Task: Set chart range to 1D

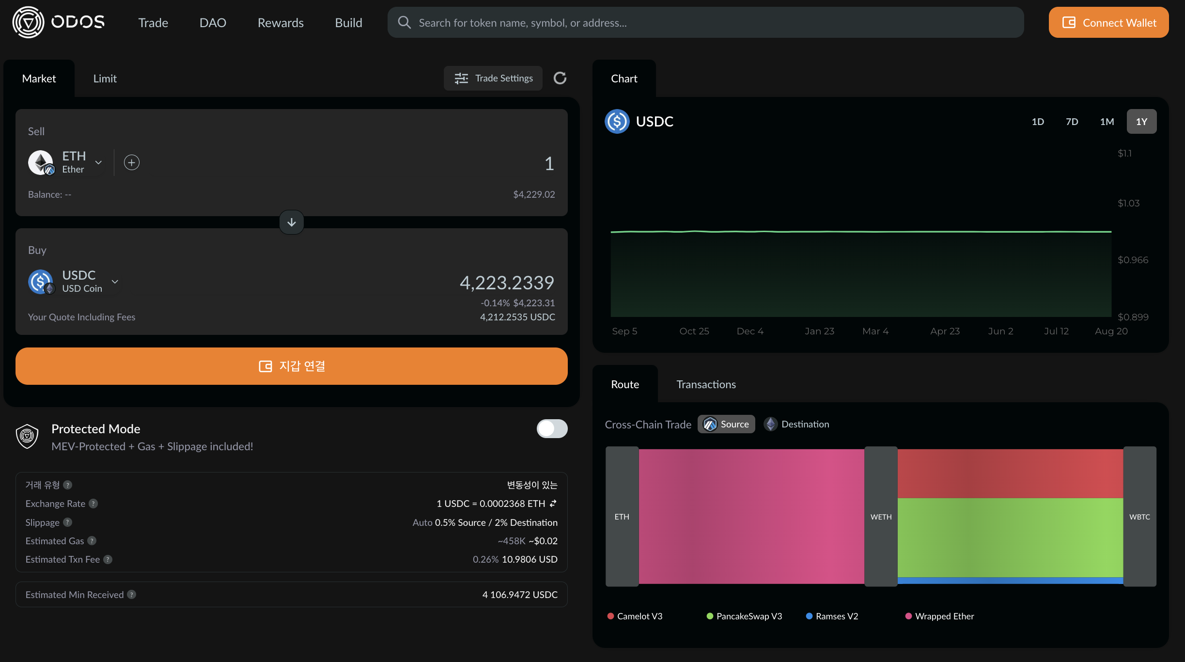Action: point(1038,121)
